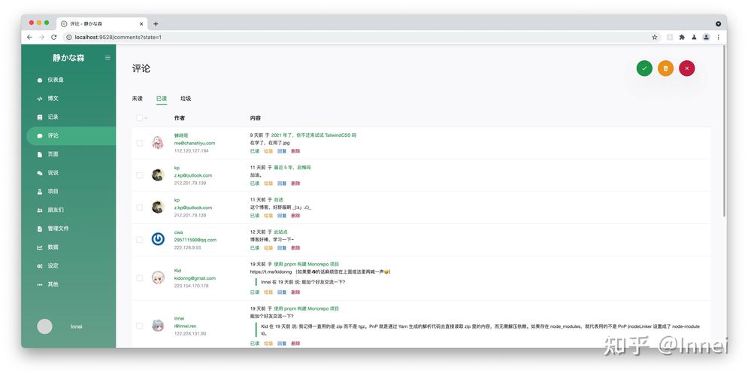Click the browser address bar URL
This screenshot has width=748, height=376.
tap(118, 37)
